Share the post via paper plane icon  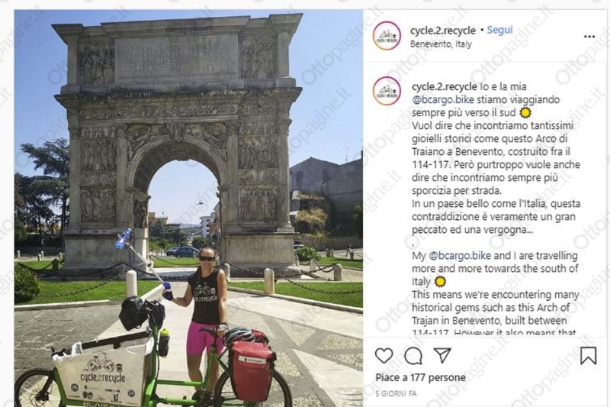click(x=442, y=355)
